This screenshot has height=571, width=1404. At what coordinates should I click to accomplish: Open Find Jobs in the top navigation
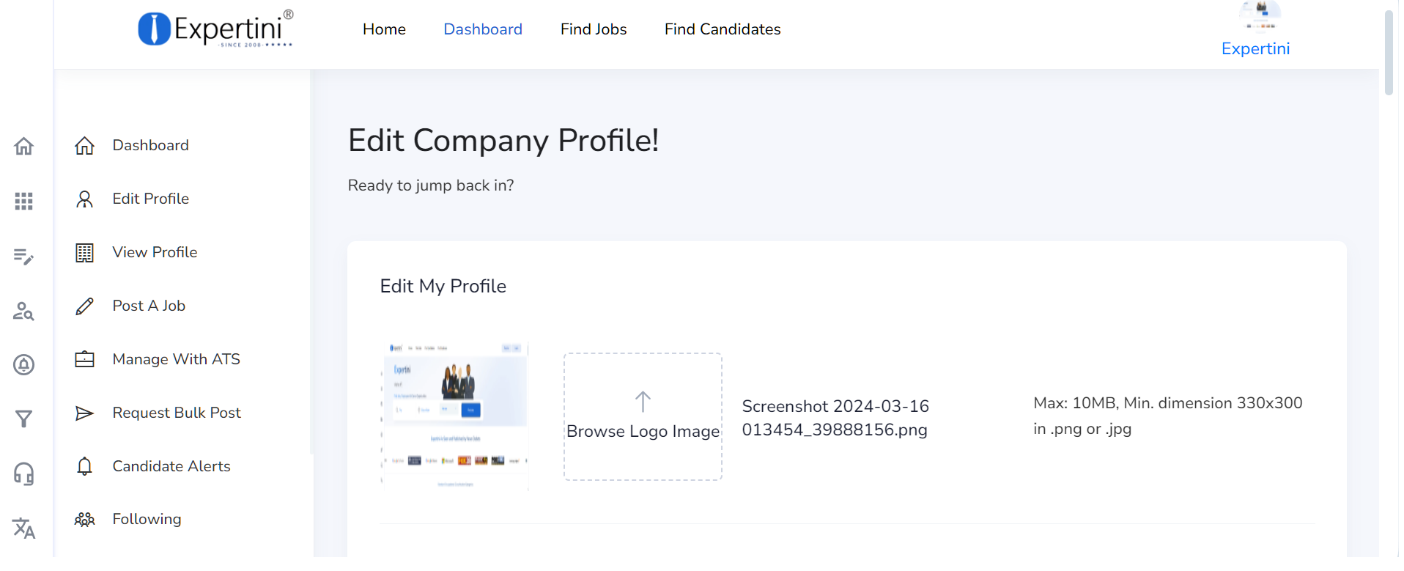[594, 29]
